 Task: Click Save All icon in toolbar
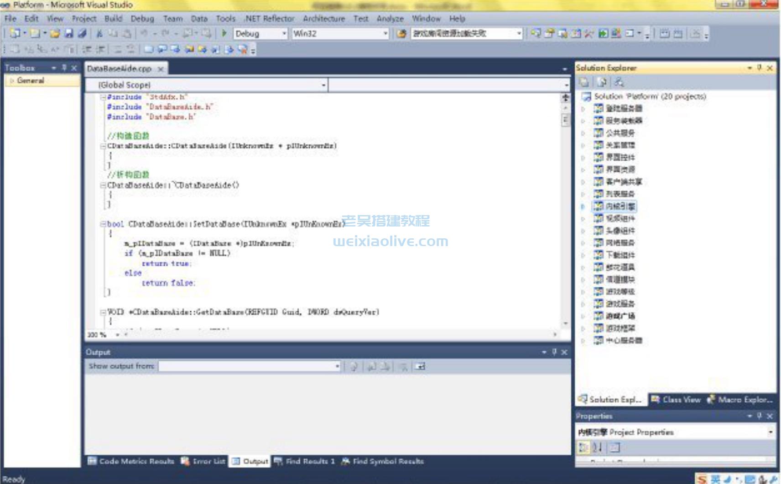[82, 33]
